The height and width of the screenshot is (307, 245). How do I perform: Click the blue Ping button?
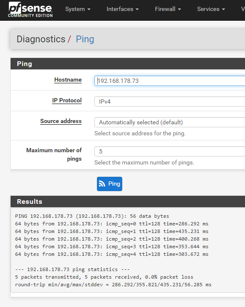pos(110,184)
